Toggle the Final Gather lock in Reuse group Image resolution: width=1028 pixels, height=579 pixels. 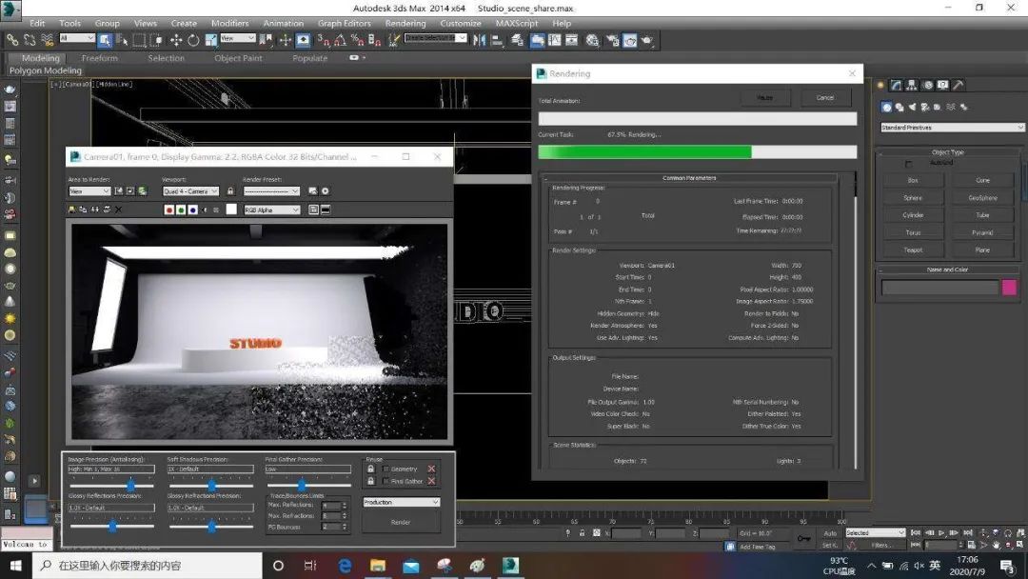point(371,481)
